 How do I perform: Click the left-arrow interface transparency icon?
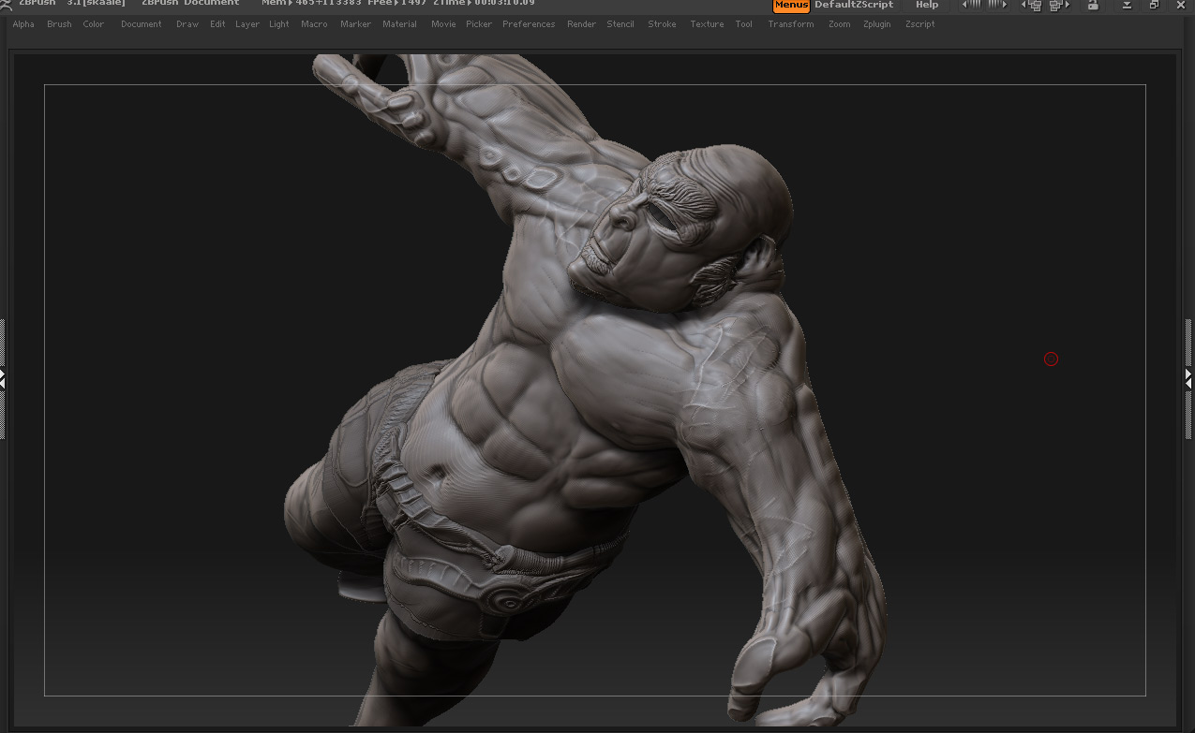tap(971, 5)
